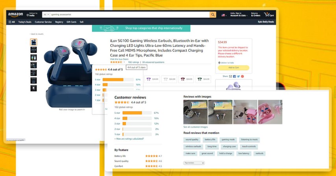Select the green earbuds color variant
The height and width of the screenshot is (176, 336).
pyautogui.click(x=203, y=79)
